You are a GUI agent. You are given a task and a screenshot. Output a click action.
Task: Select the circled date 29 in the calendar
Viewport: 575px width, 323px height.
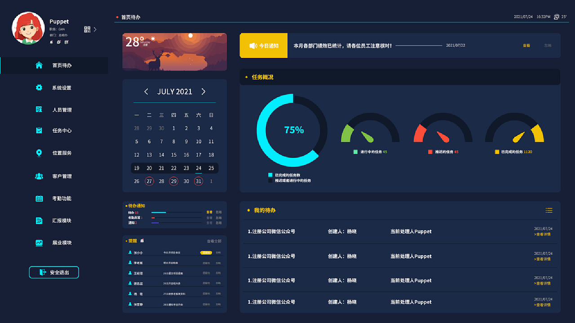174,181
